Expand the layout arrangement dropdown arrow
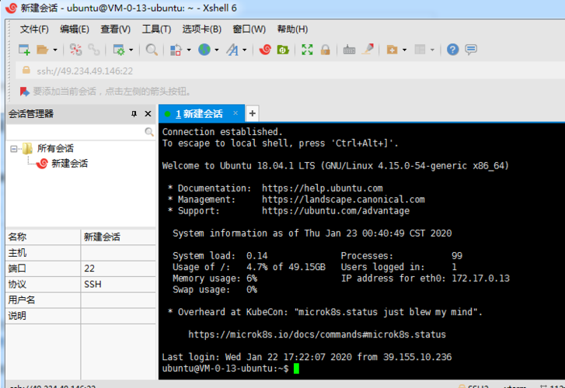The image size is (565, 388). 432,50
